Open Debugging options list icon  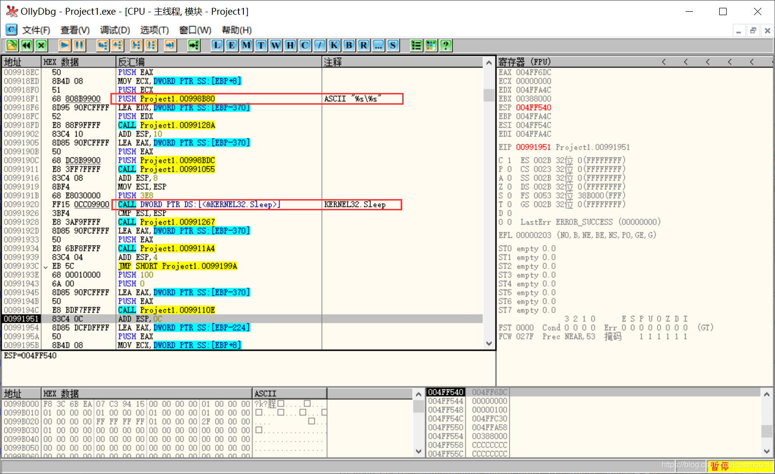coord(416,45)
